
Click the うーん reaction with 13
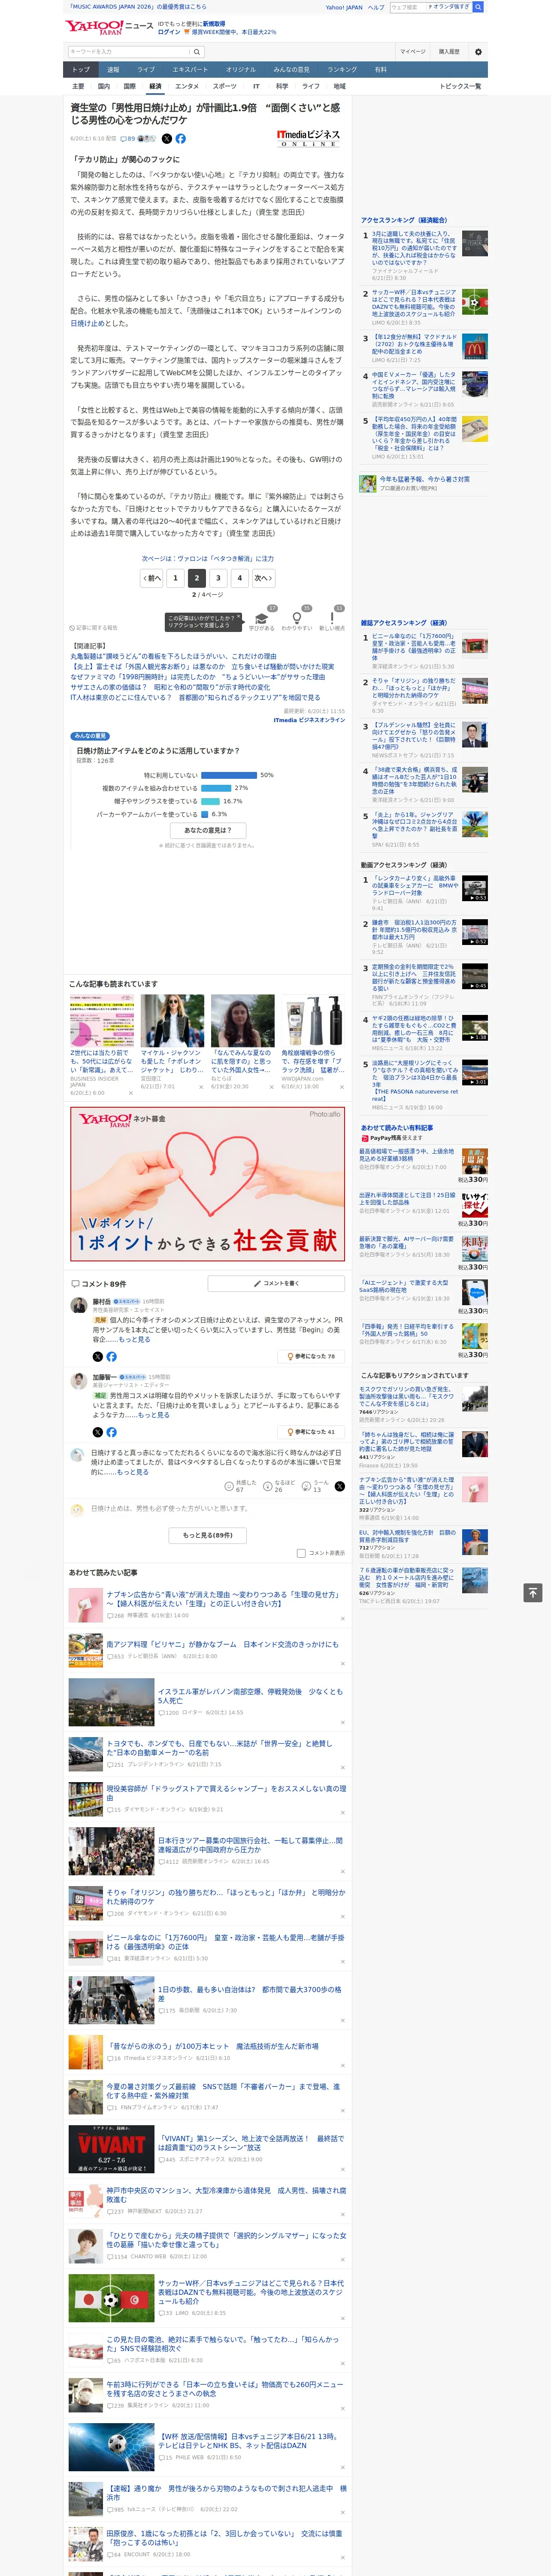click(x=315, y=1486)
